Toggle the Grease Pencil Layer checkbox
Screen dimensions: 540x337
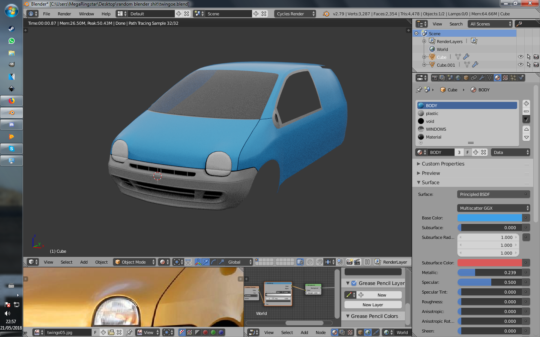coord(354,283)
